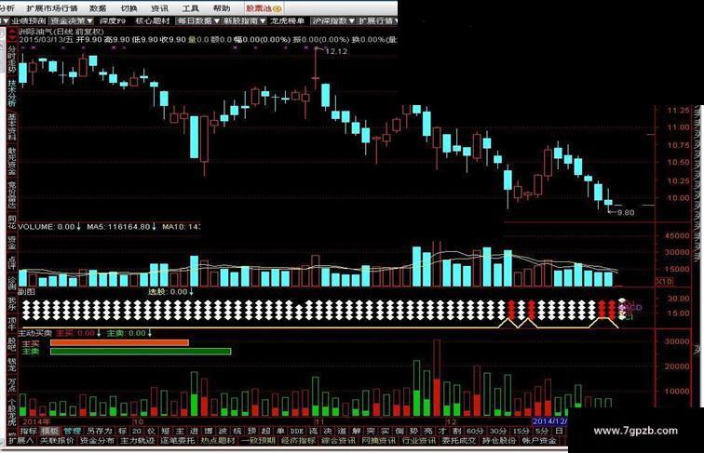Screen dimensions: 704x453
Task: Click the green 主卖 bar
Action: click(x=141, y=352)
